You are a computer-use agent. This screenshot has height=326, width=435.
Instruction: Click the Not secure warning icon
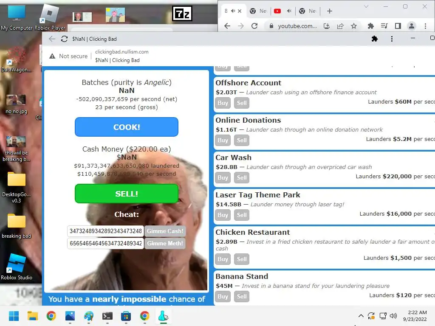tap(52, 56)
